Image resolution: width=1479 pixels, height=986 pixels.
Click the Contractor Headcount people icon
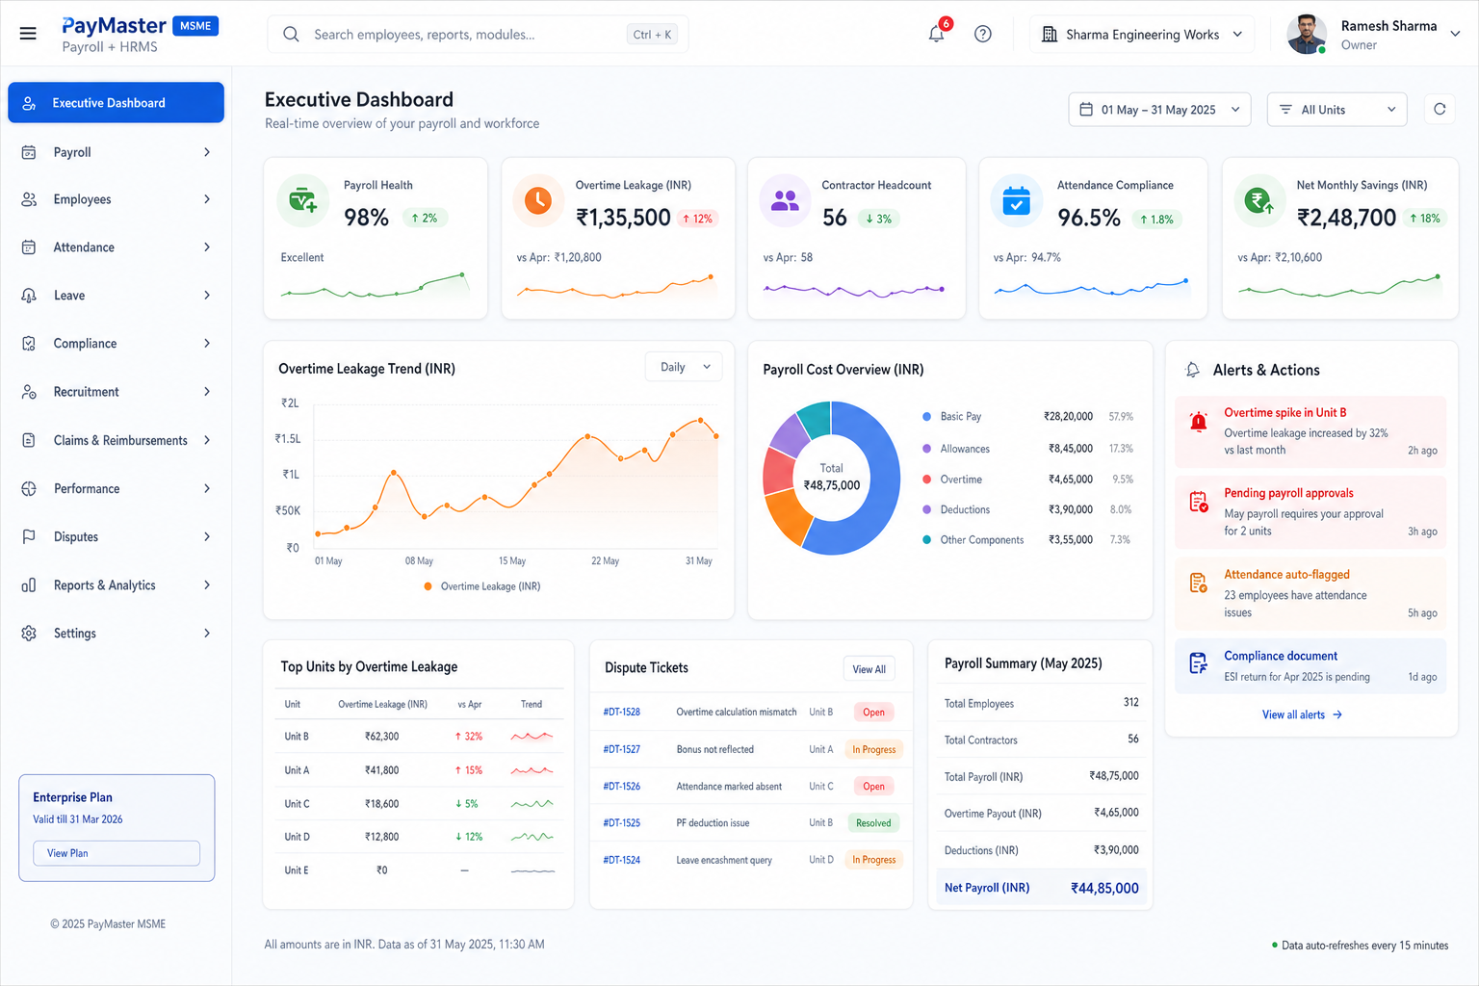coord(786,200)
